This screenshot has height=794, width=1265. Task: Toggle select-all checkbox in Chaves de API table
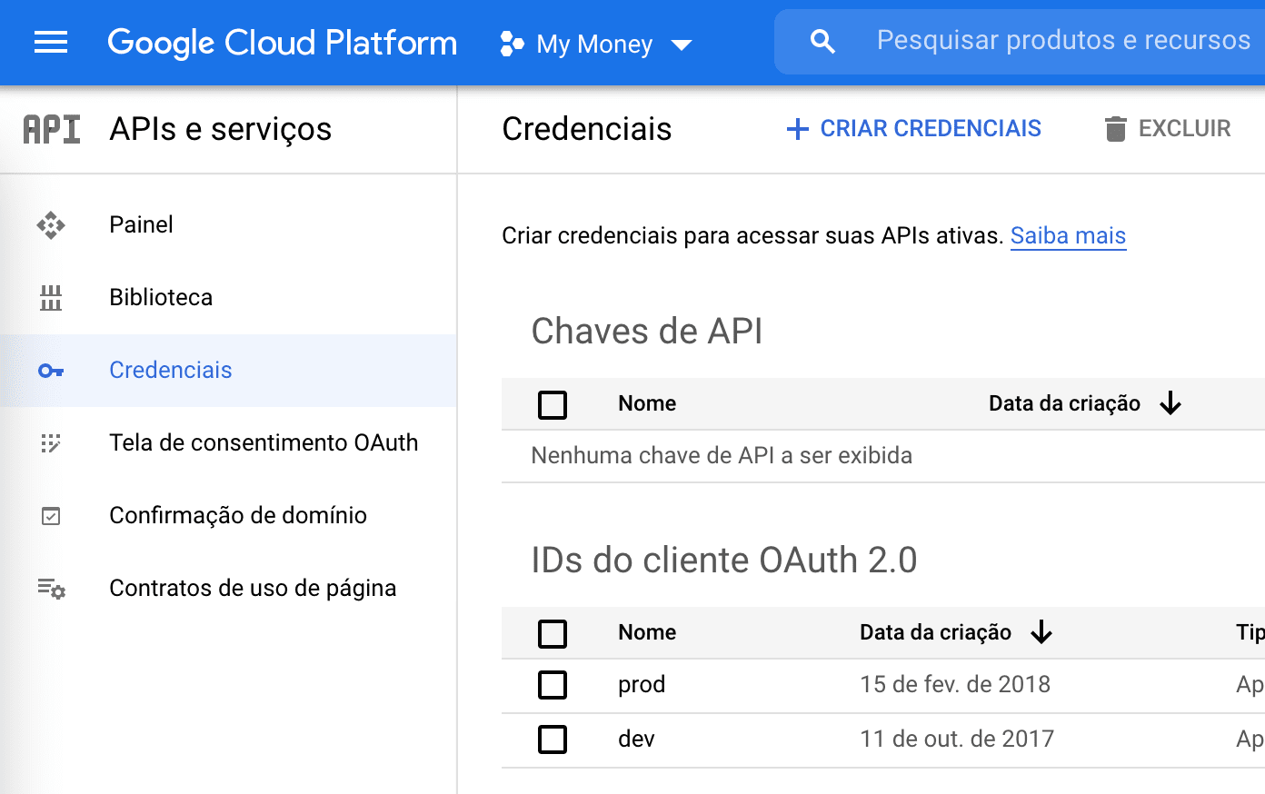tap(553, 404)
